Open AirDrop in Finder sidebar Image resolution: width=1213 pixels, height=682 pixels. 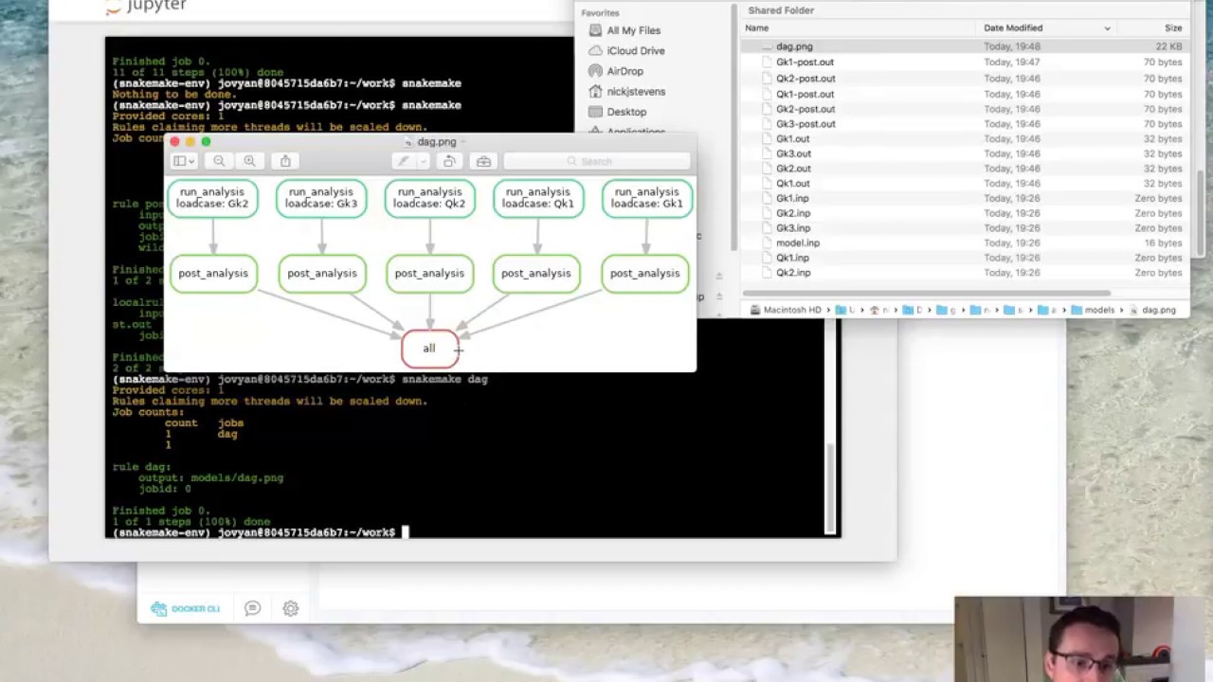tap(625, 71)
